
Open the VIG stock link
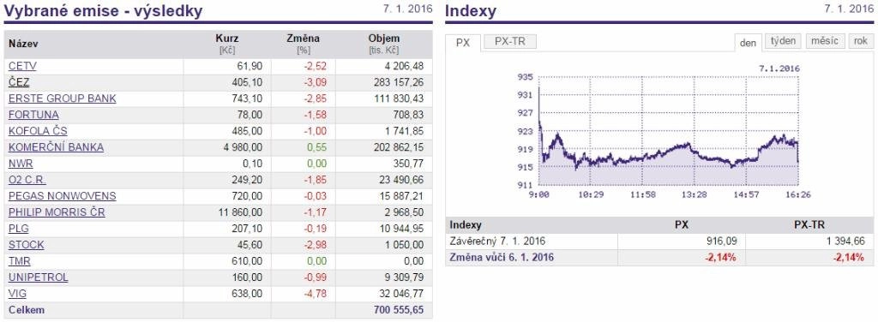(x=17, y=294)
